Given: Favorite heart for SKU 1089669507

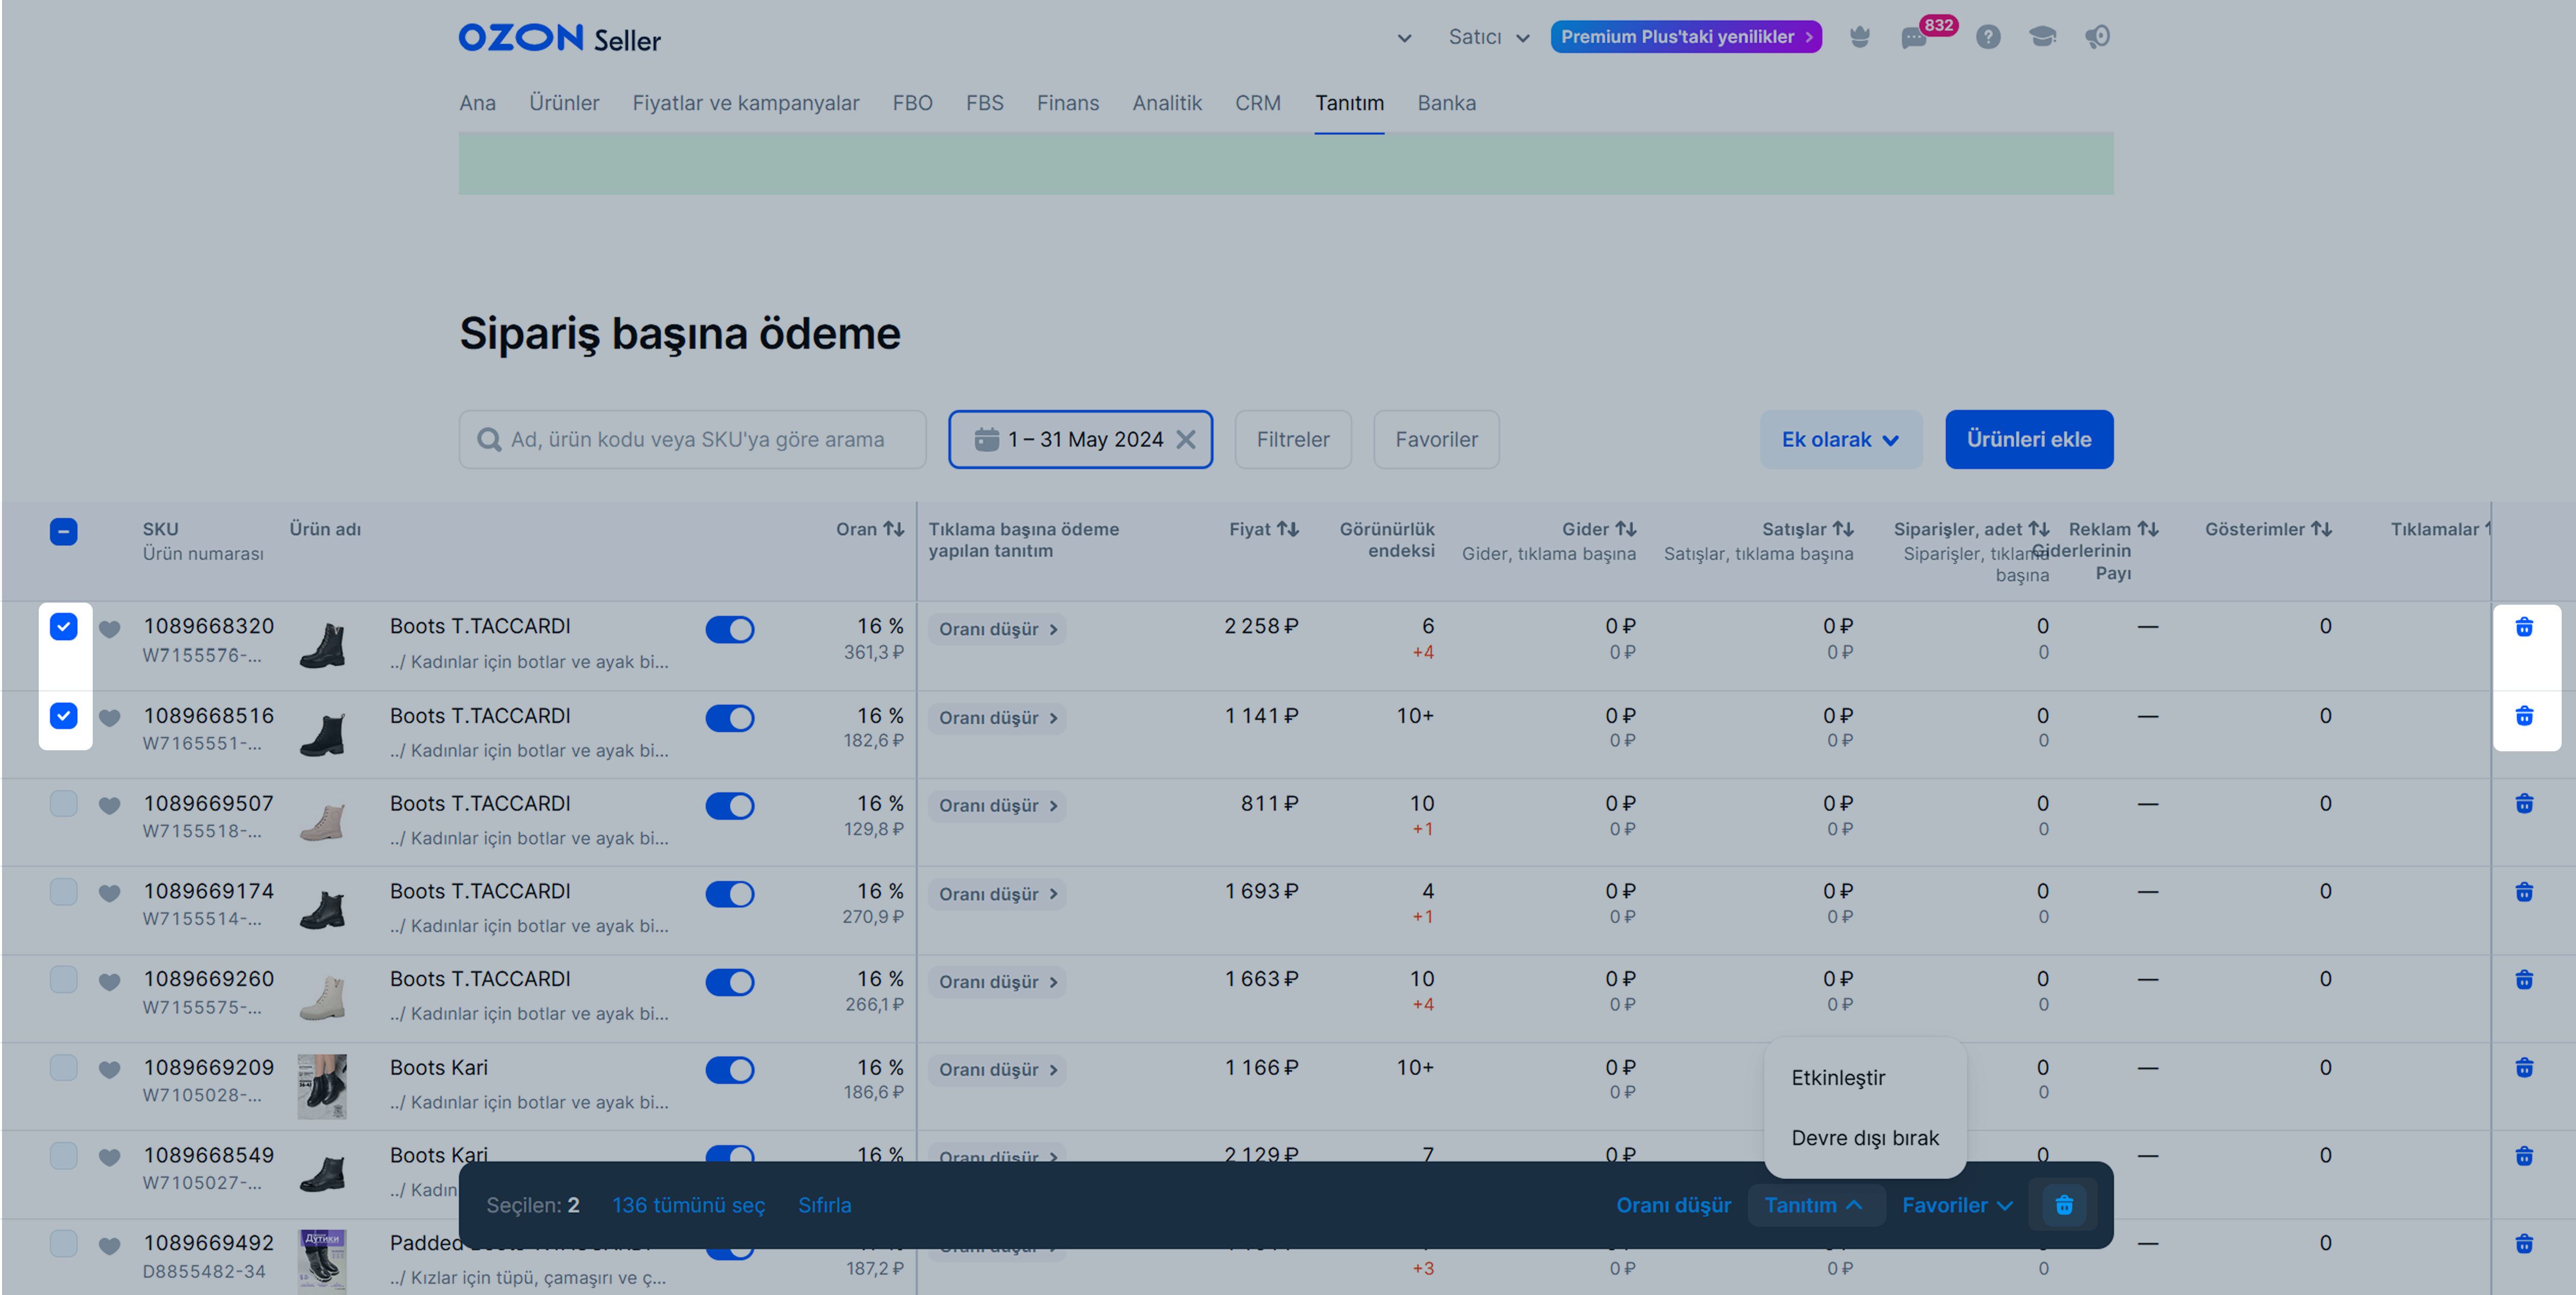Looking at the screenshot, I should point(110,806).
